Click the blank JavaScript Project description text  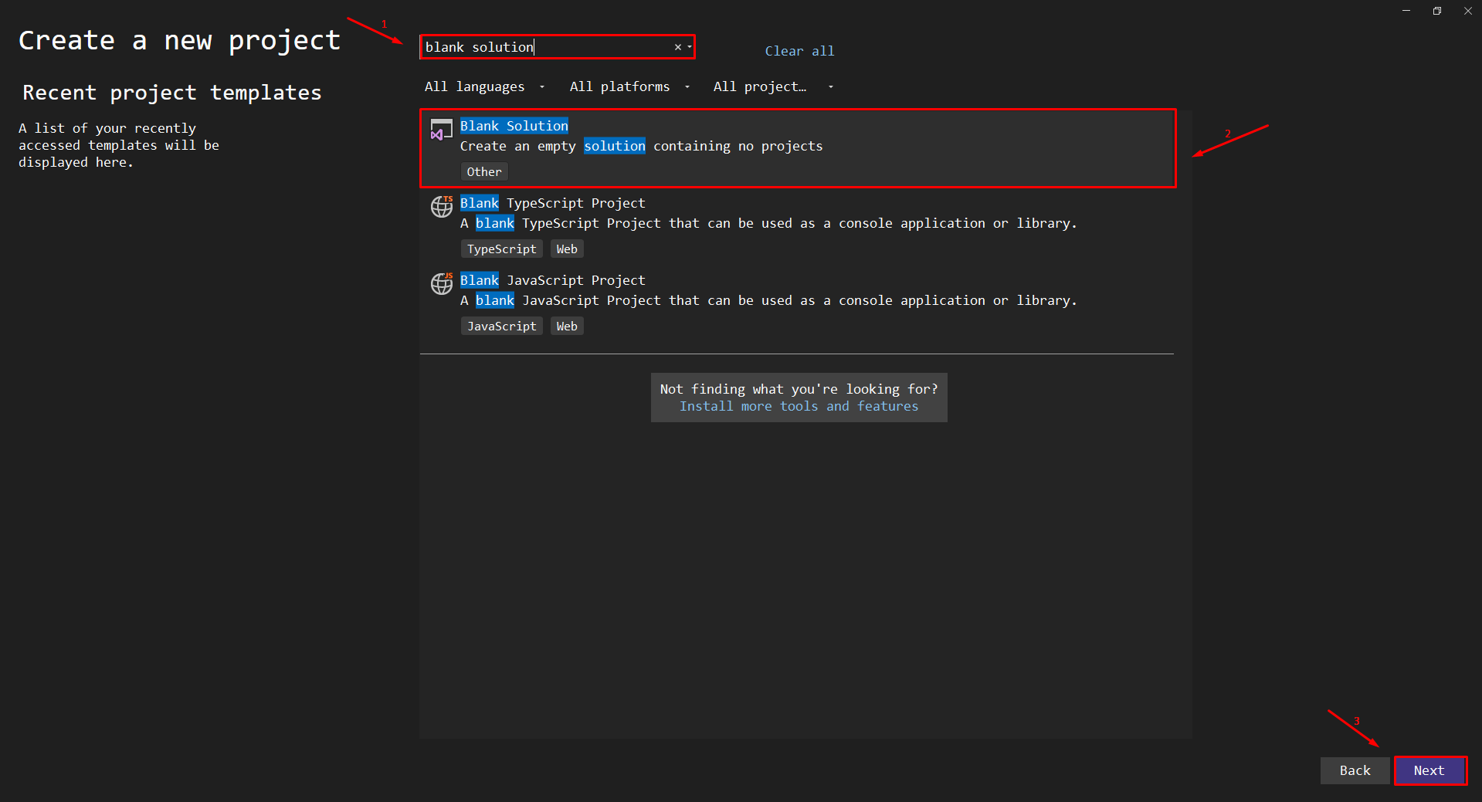click(x=768, y=300)
